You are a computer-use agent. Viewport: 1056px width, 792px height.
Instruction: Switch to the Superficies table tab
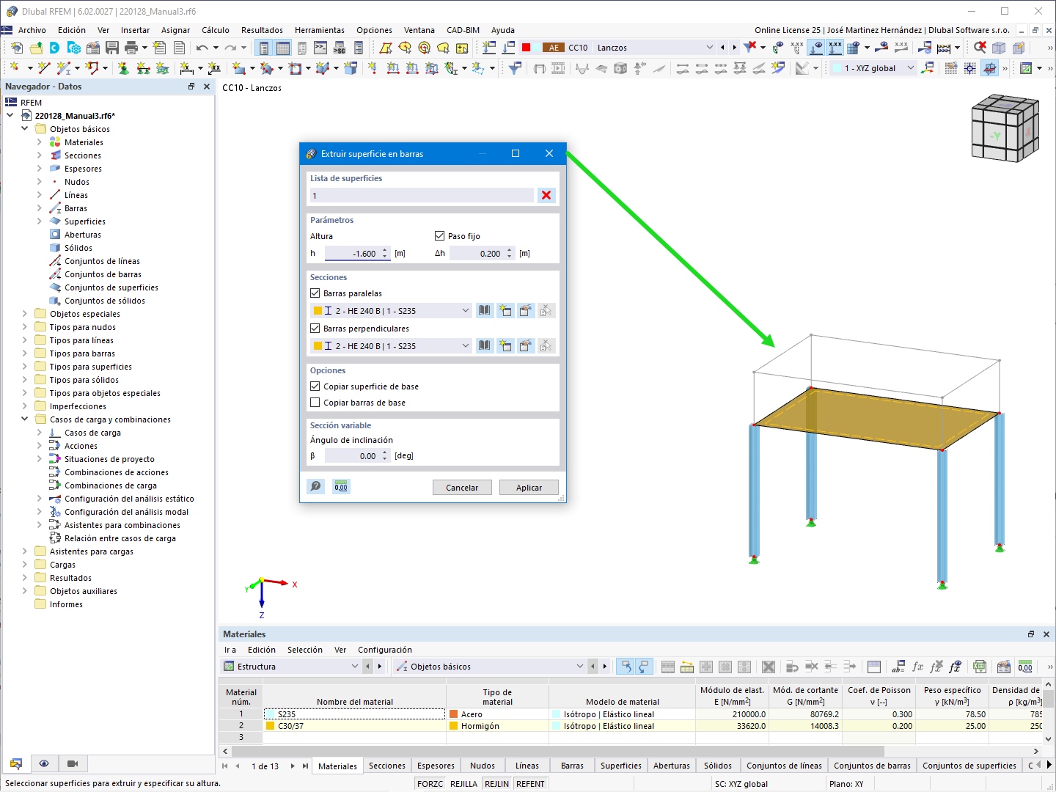tap(621, 766)
